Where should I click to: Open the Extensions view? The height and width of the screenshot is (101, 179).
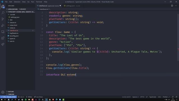[x=3, y=38]
